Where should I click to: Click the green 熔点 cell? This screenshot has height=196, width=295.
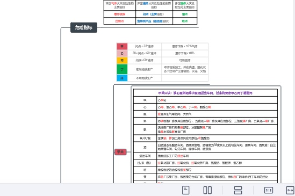(x=185, y=14)
